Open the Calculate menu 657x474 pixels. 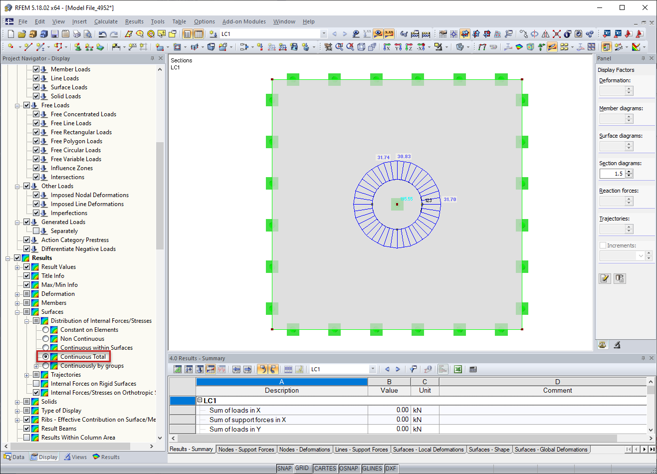pyautogui.click(x=106, y=21)
